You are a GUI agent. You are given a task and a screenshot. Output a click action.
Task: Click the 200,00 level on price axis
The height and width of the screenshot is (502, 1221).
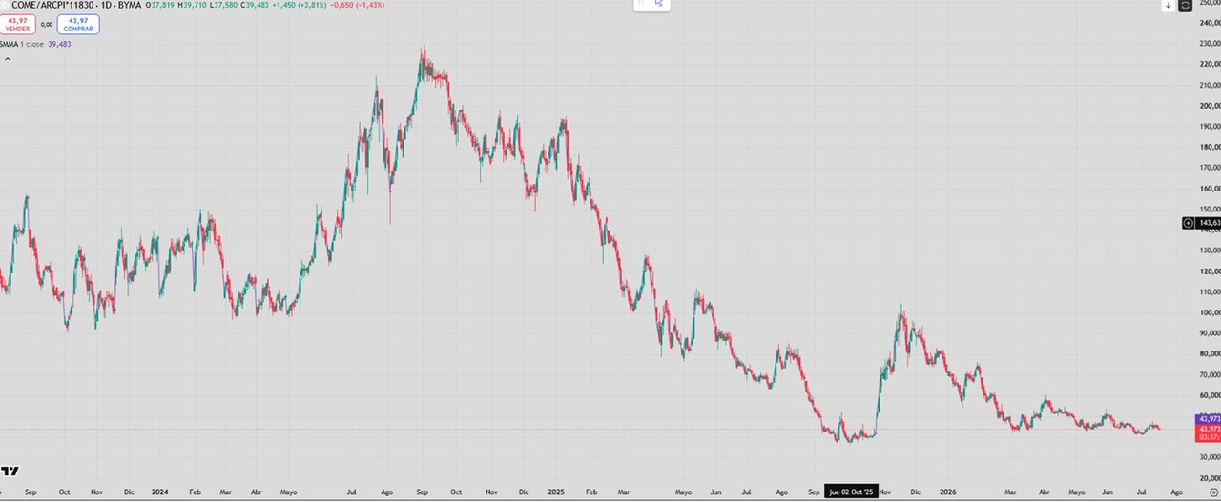(1210, 106)
